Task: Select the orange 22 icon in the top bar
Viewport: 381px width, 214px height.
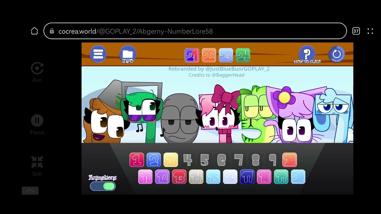Action: pyautogui.click(x=209, y=55)
